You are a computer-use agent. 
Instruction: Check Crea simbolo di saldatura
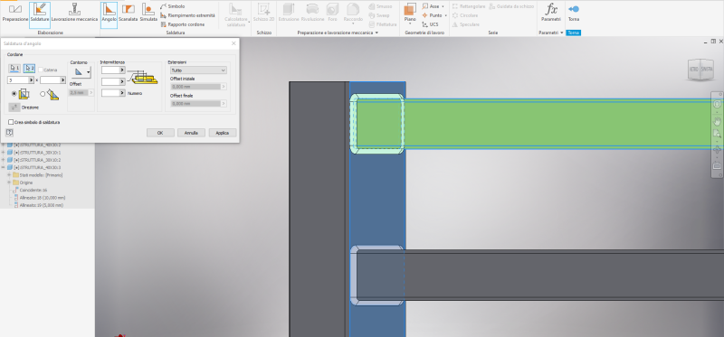(x=11, y=122)
